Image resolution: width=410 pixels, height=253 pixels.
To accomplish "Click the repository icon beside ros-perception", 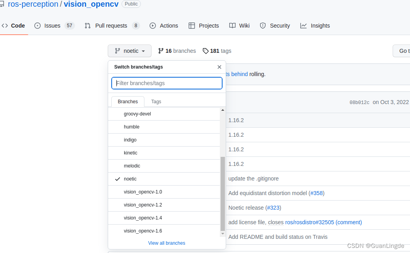I will tap(4, 4).
